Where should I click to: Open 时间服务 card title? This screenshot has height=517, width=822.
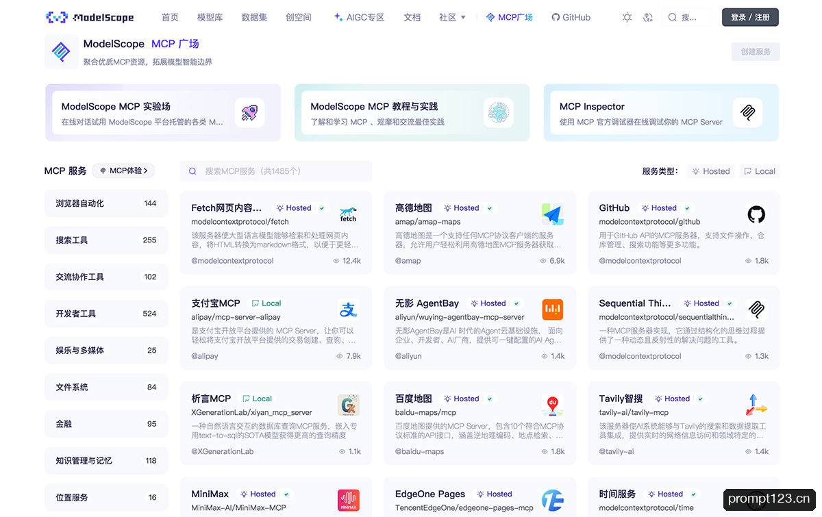pos(617,494)
